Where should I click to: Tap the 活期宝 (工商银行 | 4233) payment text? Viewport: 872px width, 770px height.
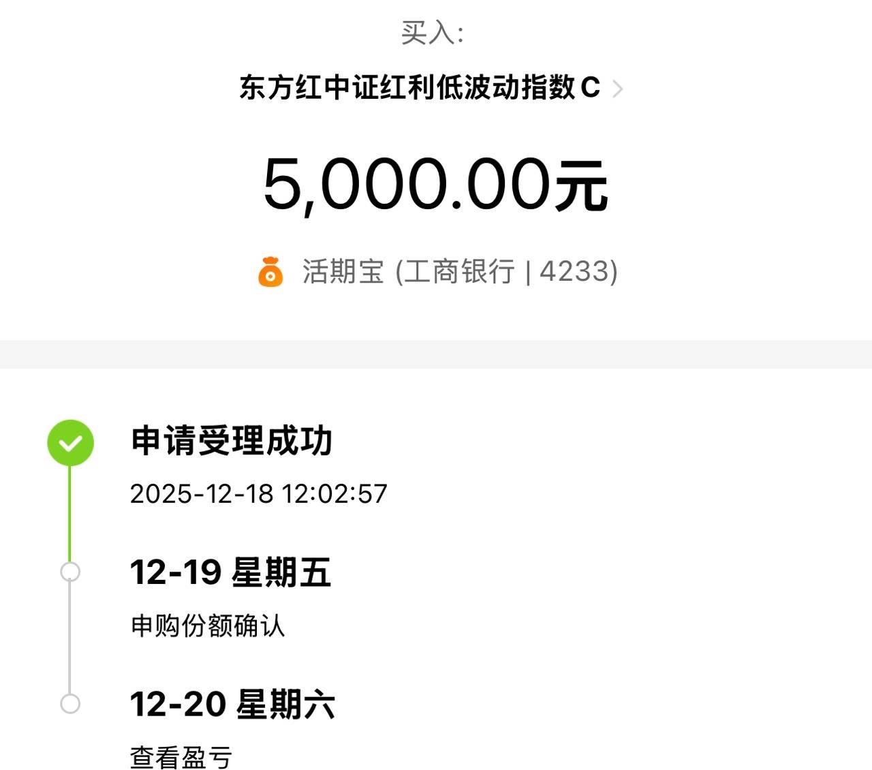pos(461,271)
